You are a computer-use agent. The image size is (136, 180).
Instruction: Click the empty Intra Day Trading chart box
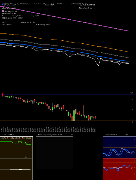pos(54,153)
